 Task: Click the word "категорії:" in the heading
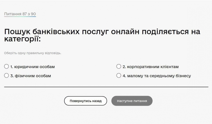(x=22, y=39)
